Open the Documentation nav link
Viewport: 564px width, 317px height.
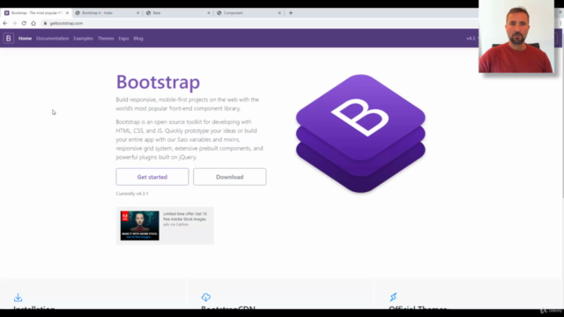53,39
